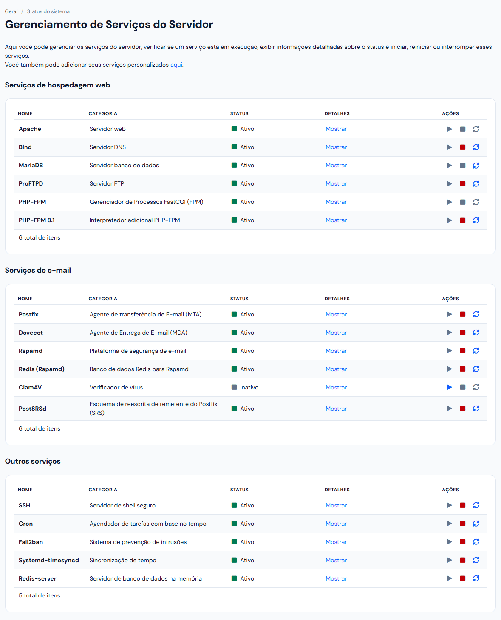
Task: Stop the Dovecot service
Action: click(463, 333)
